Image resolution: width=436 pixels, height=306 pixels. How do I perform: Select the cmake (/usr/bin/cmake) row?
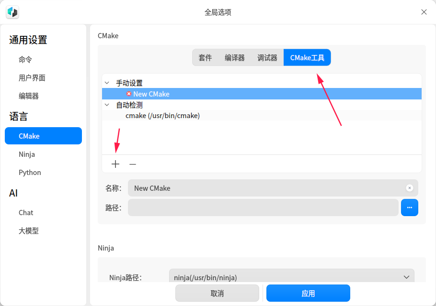[262, 115]
